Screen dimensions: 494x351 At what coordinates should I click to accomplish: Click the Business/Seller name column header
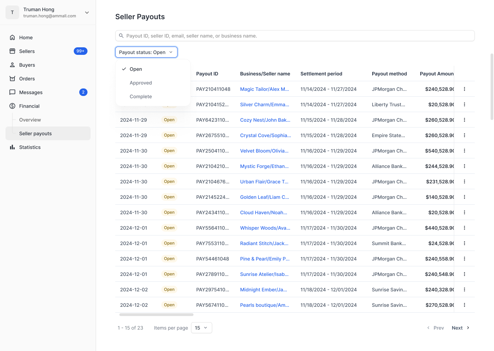point(265,74)
